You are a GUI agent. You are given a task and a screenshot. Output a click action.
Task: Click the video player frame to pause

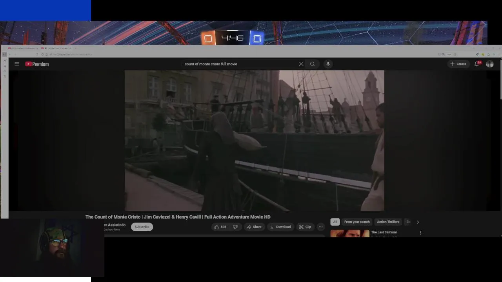click(x=255, y=141)
